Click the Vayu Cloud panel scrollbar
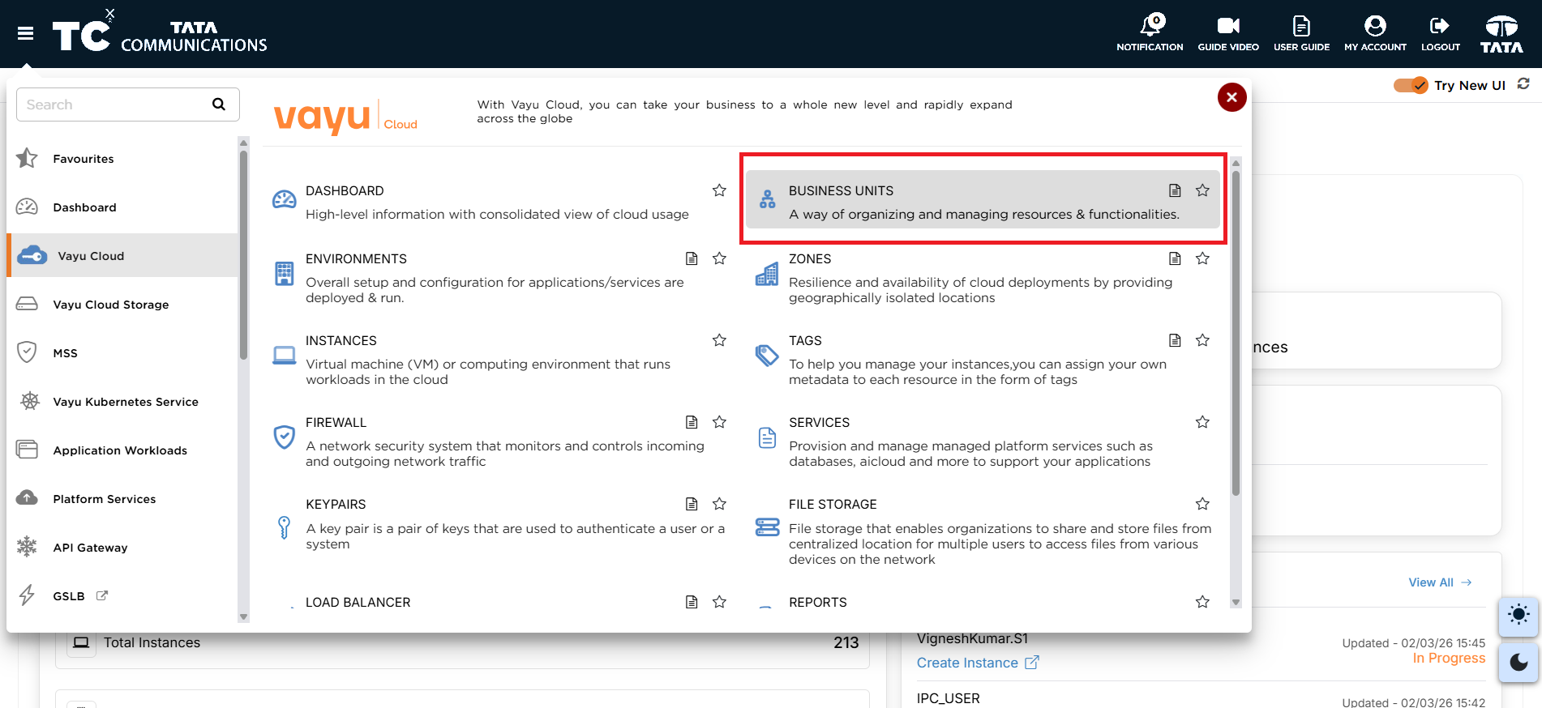1542x708 pixels. coord(1236,332)
